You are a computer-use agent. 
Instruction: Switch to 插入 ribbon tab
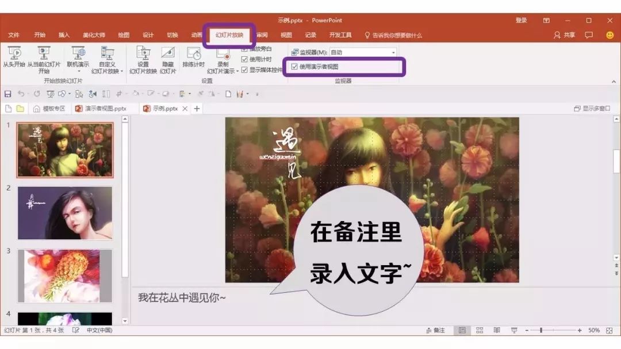pos(64,35)
